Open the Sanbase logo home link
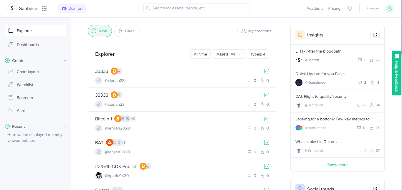 tap(22, 9)
